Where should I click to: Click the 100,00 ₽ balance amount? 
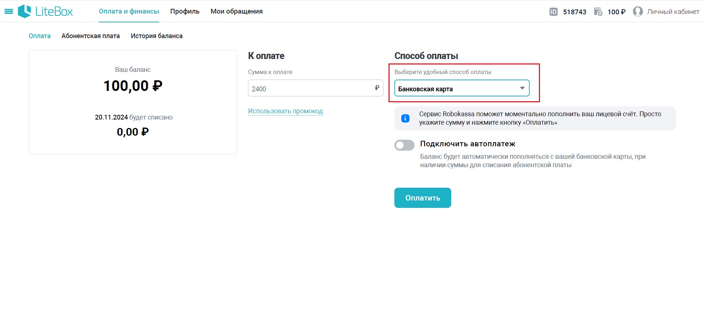tap(133, 86)
